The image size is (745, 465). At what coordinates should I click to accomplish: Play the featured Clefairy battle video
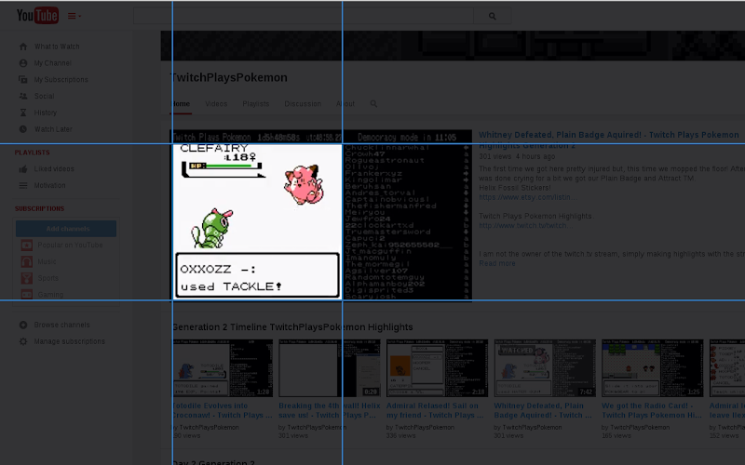pos(321,216)
